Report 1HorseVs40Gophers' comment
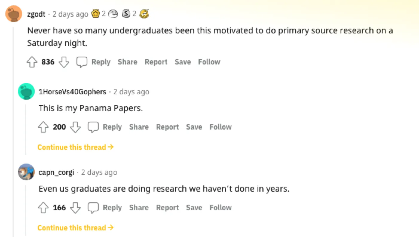Screen dimensions: 419x237 [x=167, y=127]
